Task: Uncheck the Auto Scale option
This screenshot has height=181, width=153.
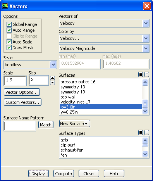Action: tap(9, 42)
